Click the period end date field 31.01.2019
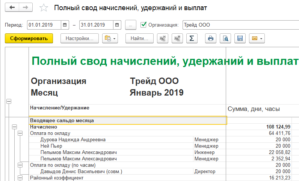299x181 pixels. pos(96,25)
